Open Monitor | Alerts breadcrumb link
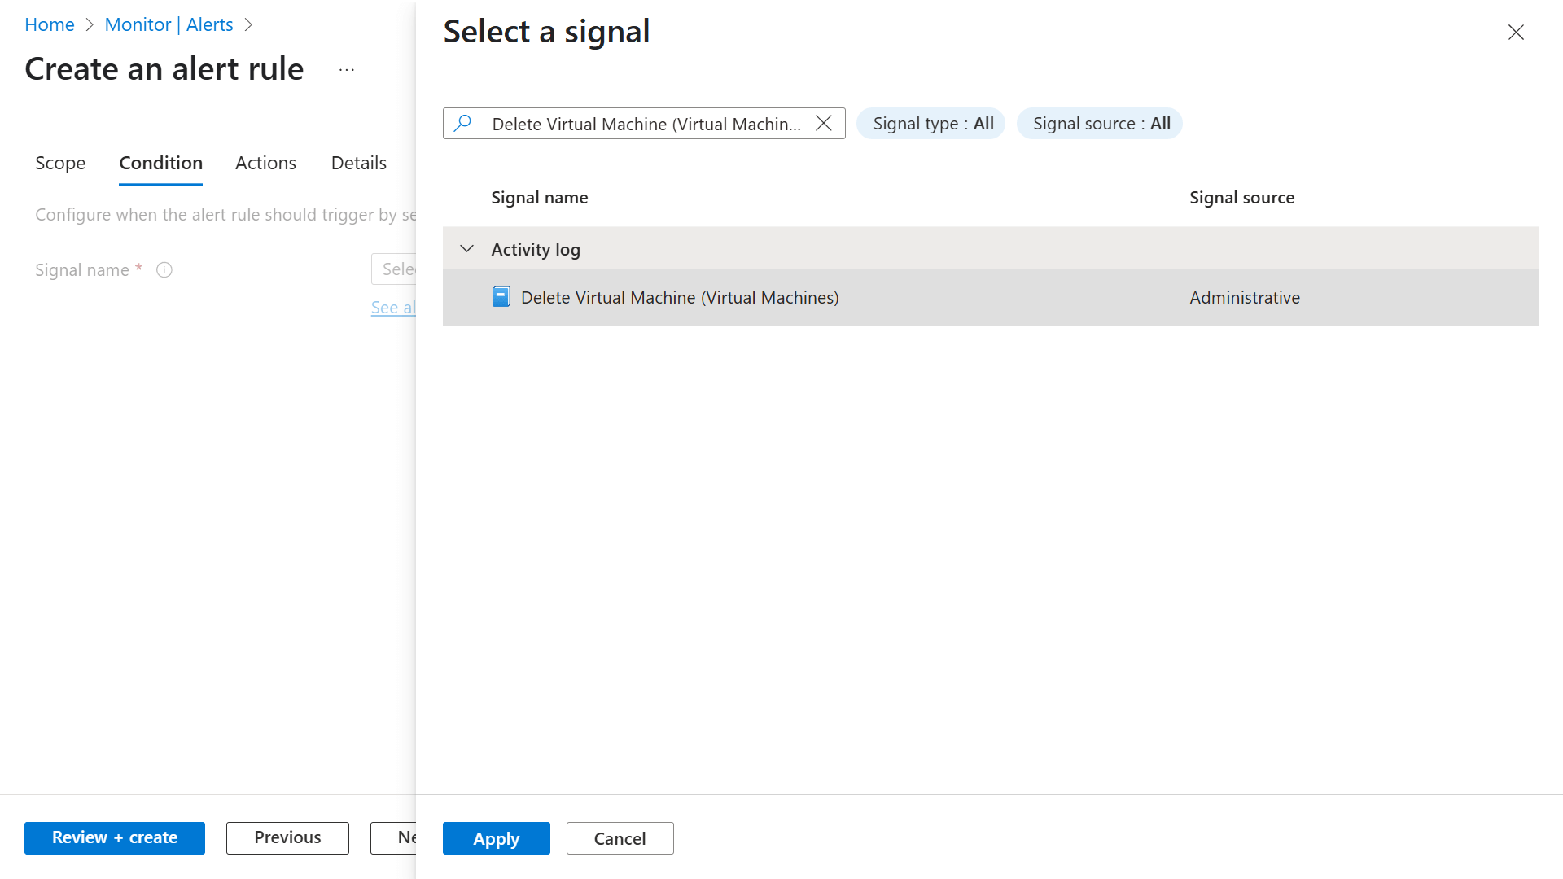Image resolution: width=1563 pixels, height=879 pixels. 169,24
